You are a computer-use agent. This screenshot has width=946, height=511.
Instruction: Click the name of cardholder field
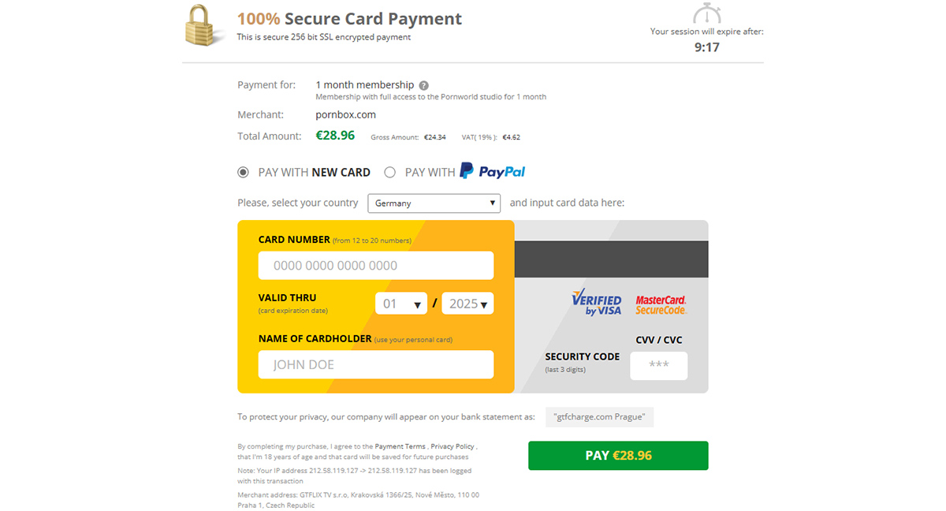pos(376,364)
